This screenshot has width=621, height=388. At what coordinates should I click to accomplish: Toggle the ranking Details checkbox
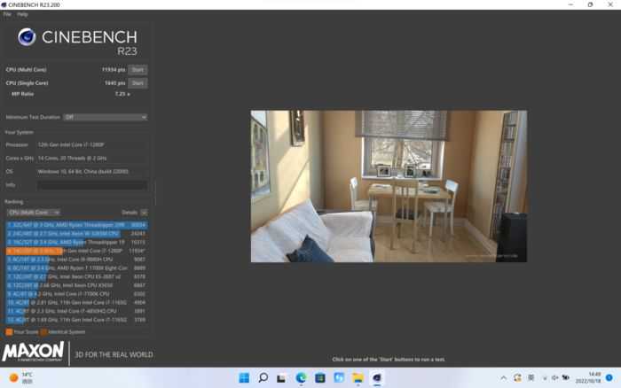pyautogui.click(x=144, y=213)
